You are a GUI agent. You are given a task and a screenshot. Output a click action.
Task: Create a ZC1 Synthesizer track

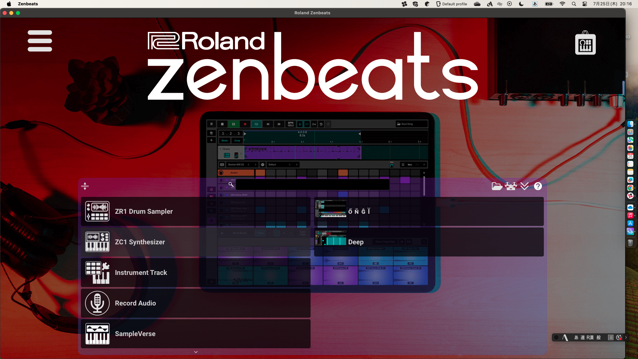tap(195, 242)
